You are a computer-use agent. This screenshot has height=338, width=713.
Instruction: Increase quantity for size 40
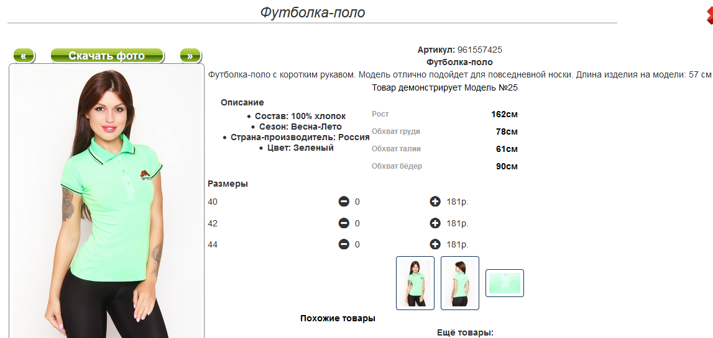(x=435, y=202)
